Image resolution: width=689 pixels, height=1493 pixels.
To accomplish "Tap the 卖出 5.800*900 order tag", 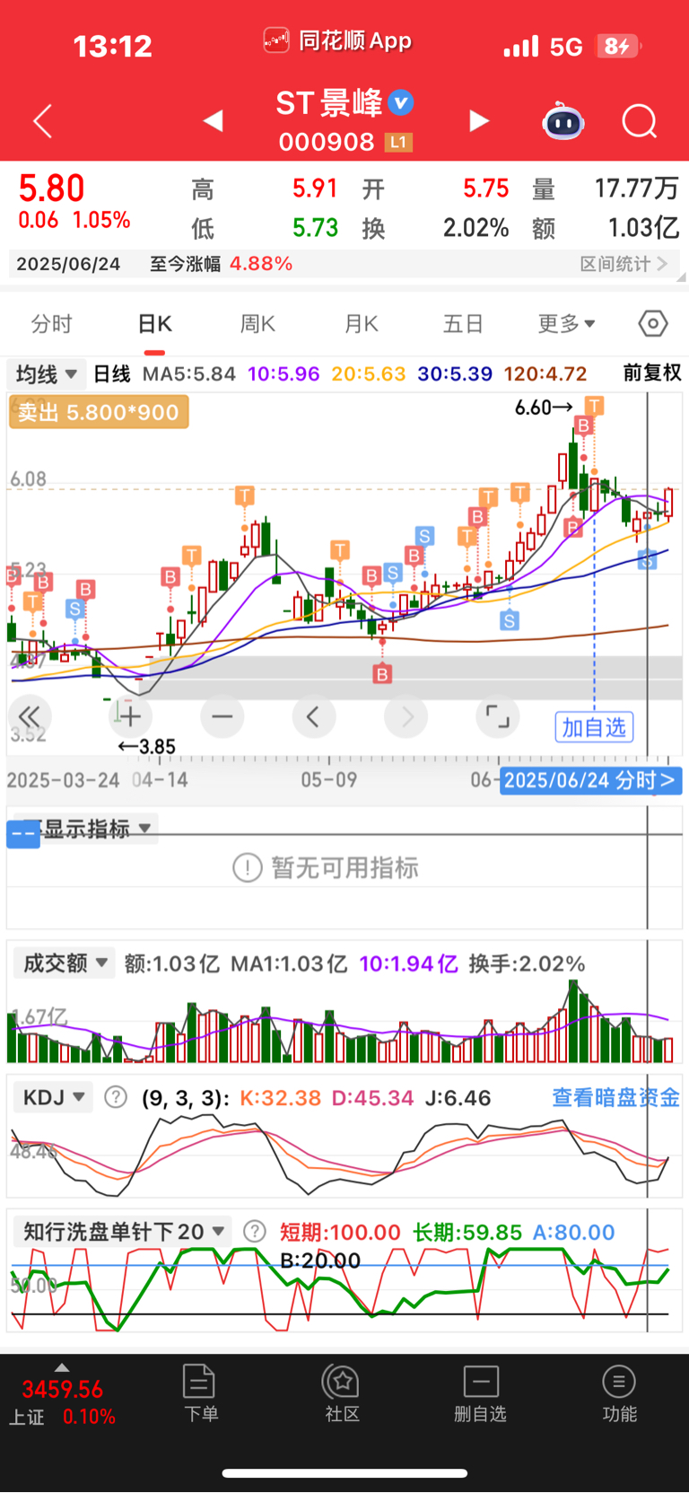I will [99, 413].
